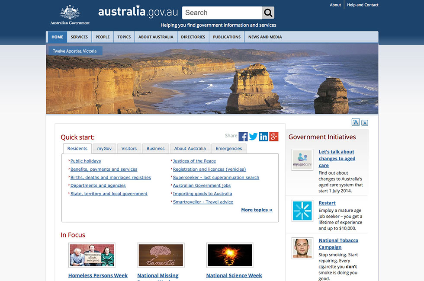424x281 pixels.
Task: Open the PUBLICATIONS menu
Action: tap(227, 37)
